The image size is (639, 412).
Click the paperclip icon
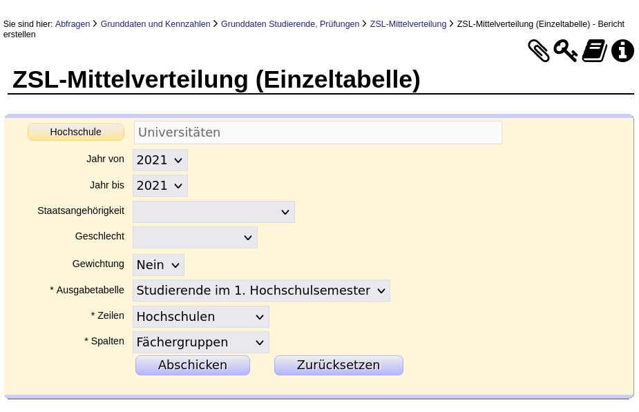pos(539,50)
